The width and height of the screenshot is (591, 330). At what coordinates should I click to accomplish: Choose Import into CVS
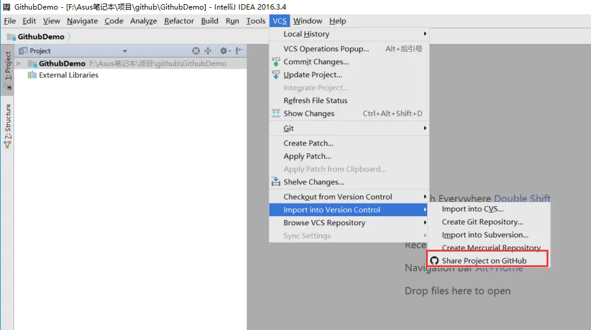488,209
